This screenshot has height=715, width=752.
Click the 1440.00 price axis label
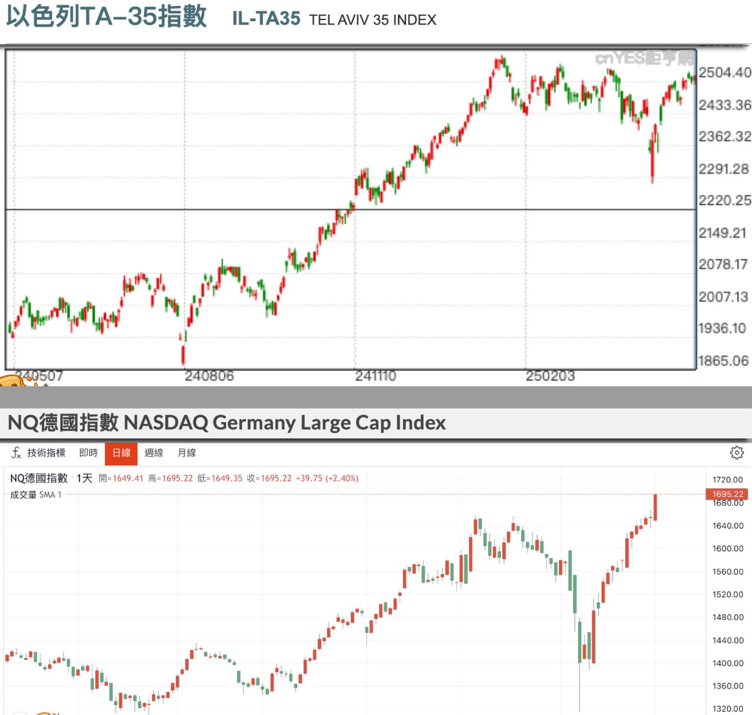pyautogui.click(x=727, y=640)
